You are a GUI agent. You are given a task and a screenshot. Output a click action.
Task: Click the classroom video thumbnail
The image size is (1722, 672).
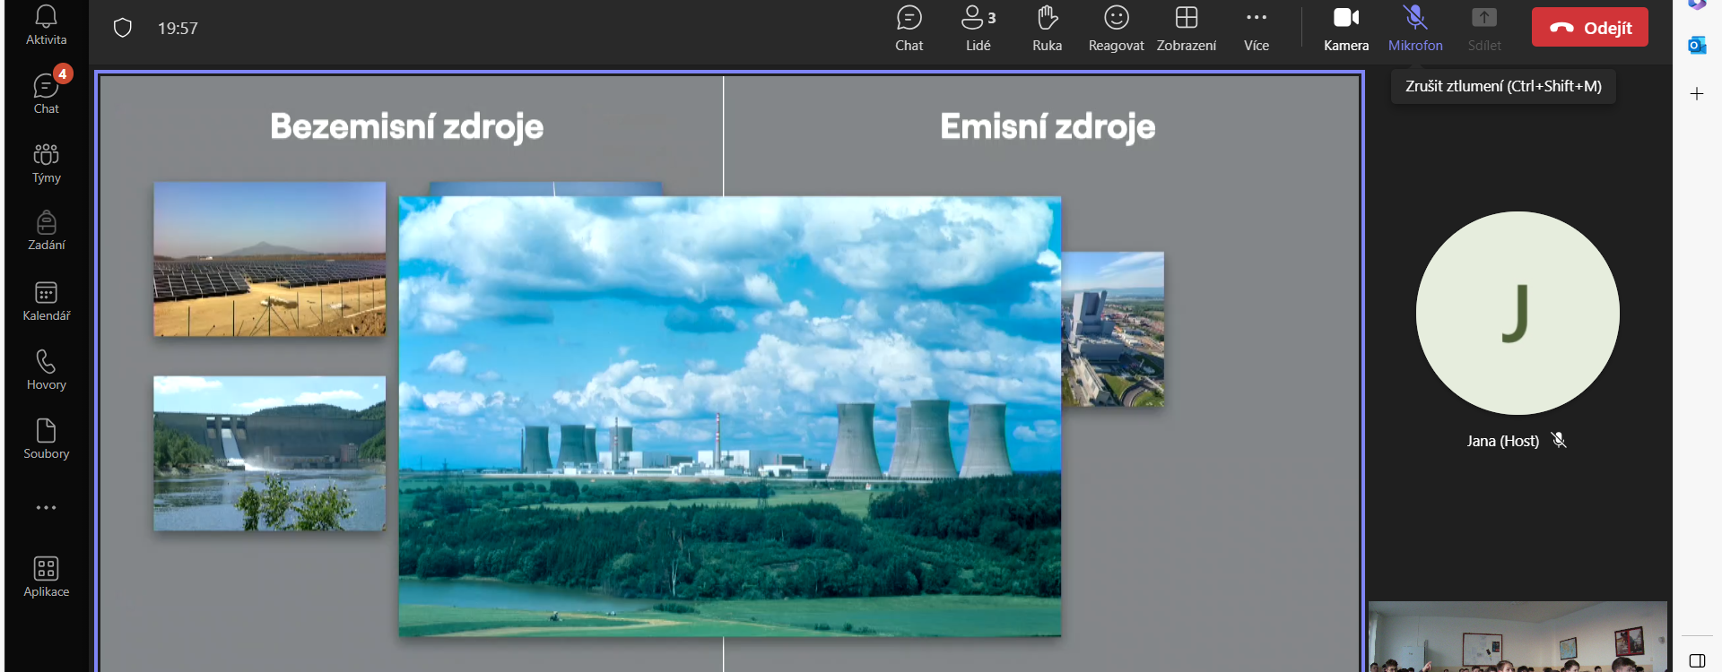1518,636
